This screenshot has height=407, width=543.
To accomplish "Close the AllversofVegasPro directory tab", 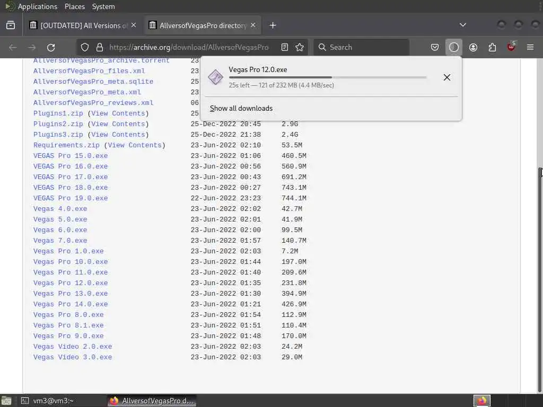I will pos(253,25).
